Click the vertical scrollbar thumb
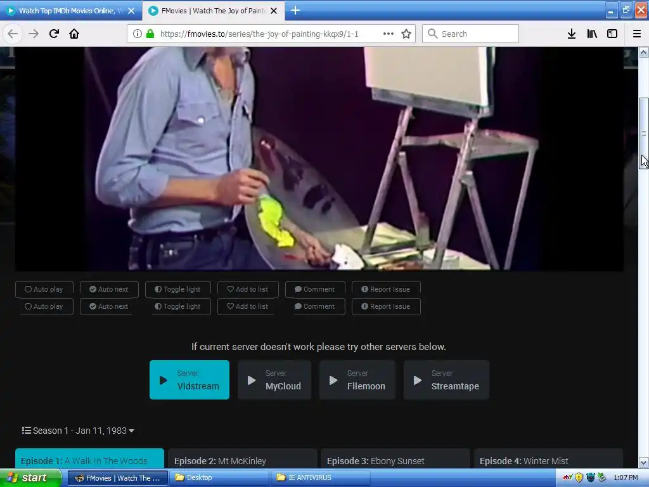This screenshot has height=487, width=649. [644, 133]
